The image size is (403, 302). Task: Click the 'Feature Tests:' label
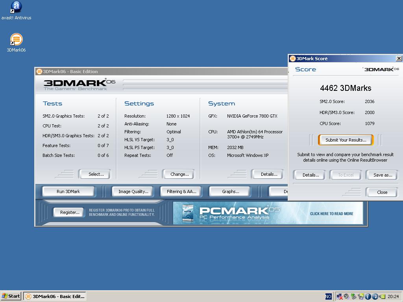pyautogui.click(x=57, y=145)
